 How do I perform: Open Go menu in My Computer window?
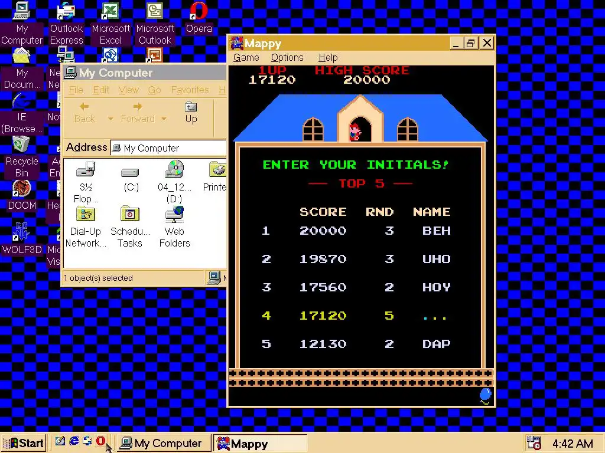(x=154, y=90)
